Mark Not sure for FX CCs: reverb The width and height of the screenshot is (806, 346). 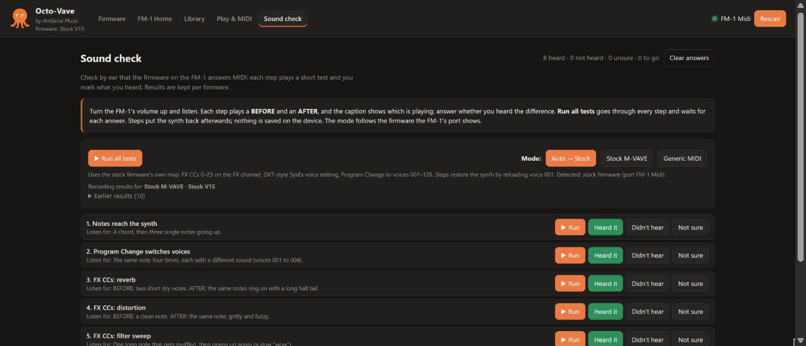tap(690, 283)
